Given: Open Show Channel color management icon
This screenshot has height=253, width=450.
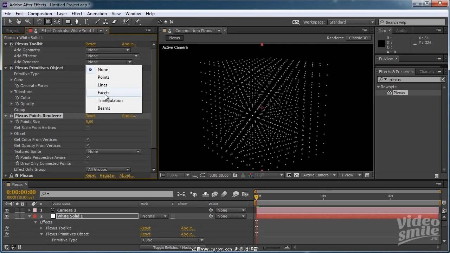Looking at the screenshot, I should pos(250,175).
